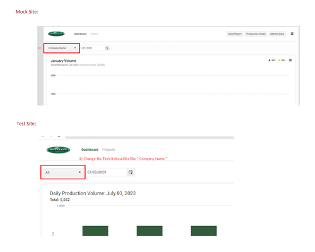Click the 1500 axis label in January Volume chart
The image size is (315, 252).
53,94
